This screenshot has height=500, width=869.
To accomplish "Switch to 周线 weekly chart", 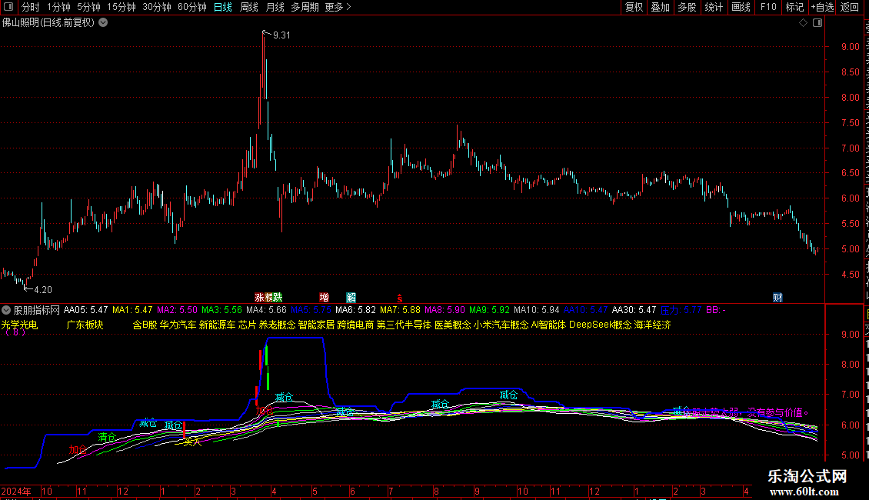I will pos(249,7).
